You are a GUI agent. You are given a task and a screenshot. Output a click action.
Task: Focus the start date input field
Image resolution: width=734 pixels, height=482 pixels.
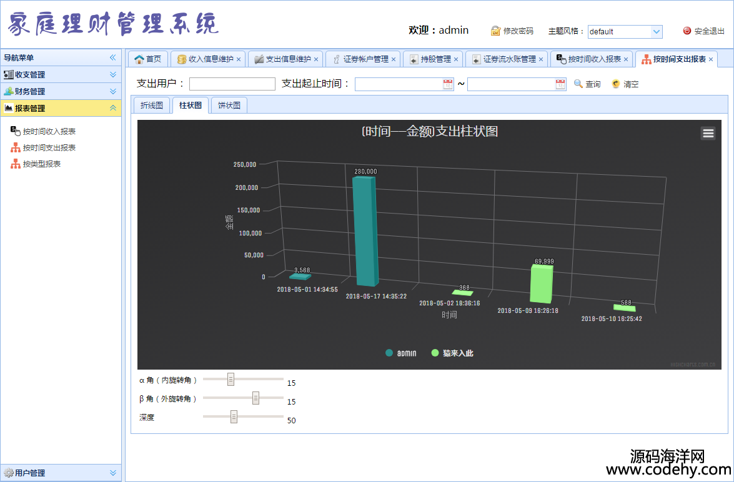[x=399, y=84]
